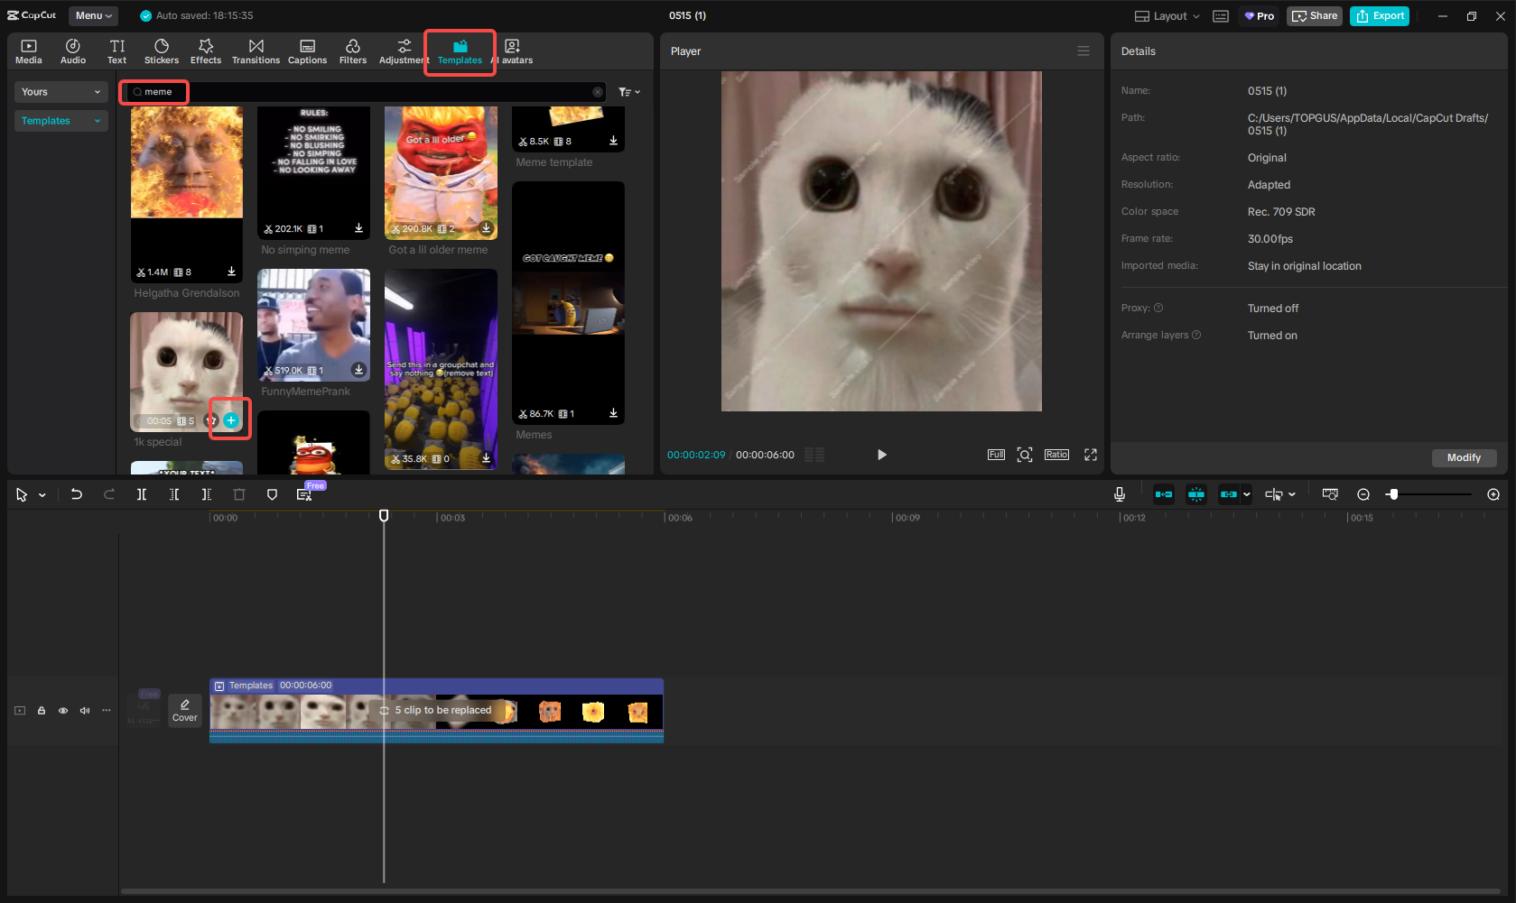1516x903 pixels.
Task: Click the Split clip icon in timeline toolbar
Action: [142, 494]
